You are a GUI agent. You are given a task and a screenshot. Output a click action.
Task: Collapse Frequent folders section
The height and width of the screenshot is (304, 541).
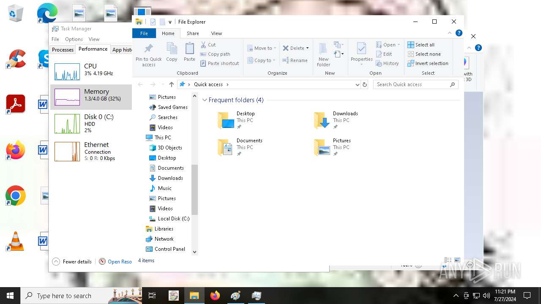(205, 100)
